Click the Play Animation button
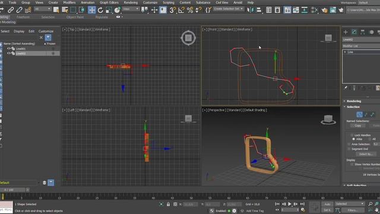380x214 pixels. 290,204
